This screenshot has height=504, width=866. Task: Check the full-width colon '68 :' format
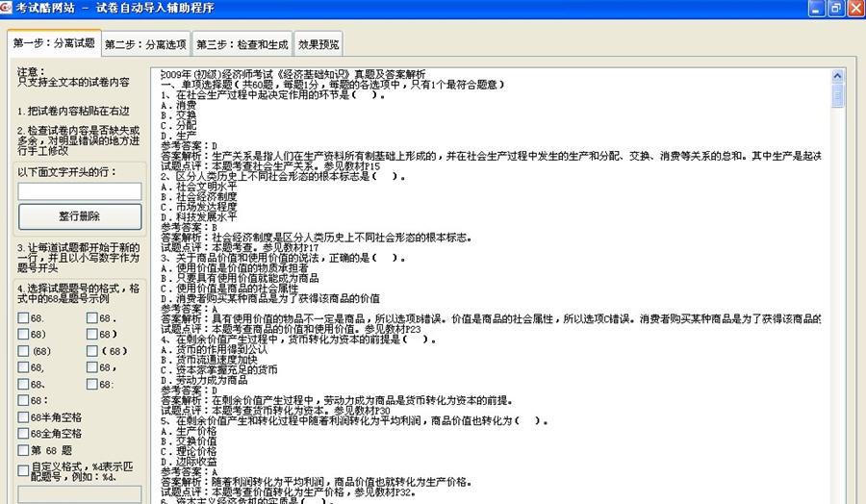tap(23, 400)
